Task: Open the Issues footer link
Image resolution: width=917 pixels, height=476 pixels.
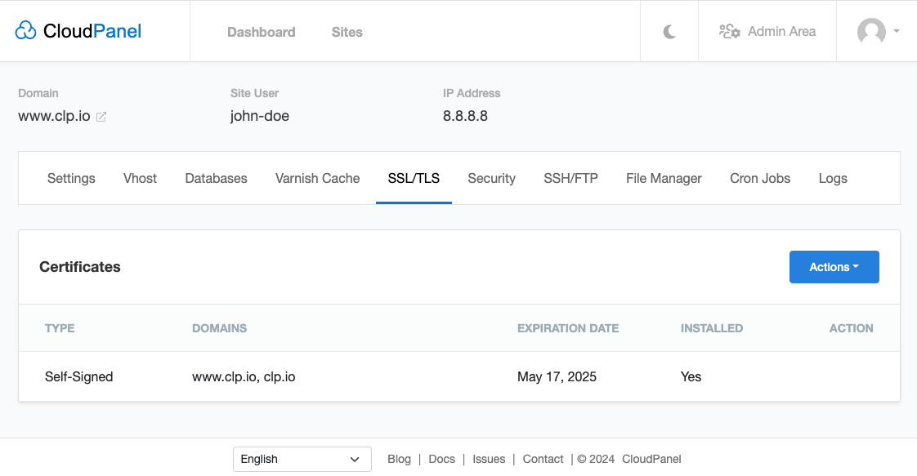Action: [489, 459]
